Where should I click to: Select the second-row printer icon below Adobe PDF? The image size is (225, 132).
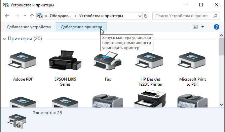(23, 102)
